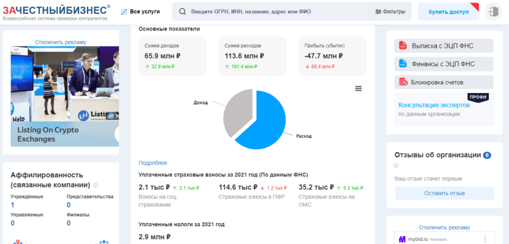509x244 pixels.
Task: Click the 114.6 тыс ₽ ПФР value
Action: (238, 187)
